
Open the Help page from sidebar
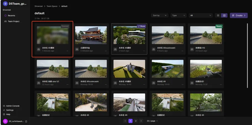pos(8,114)
